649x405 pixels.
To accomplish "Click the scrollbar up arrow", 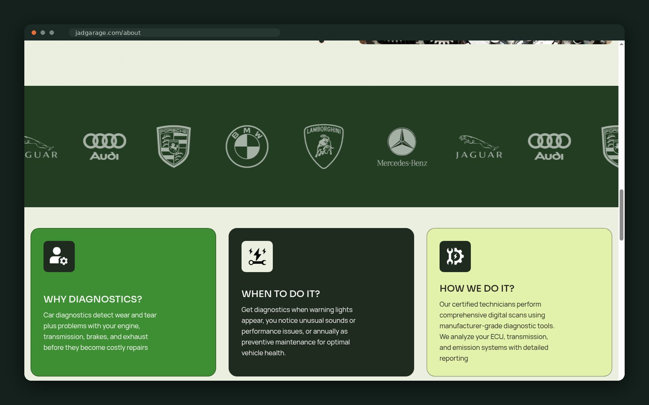I will point(621,44).
